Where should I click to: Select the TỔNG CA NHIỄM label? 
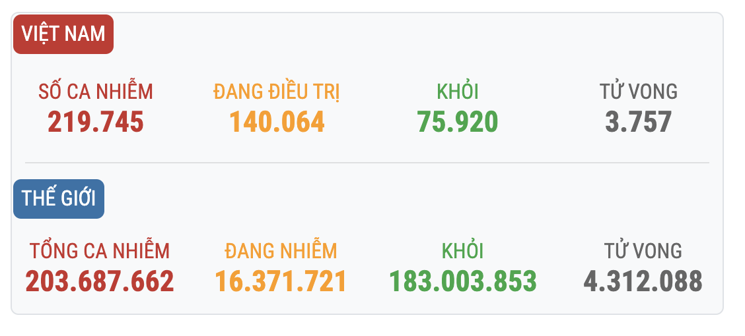pos(100,250)
